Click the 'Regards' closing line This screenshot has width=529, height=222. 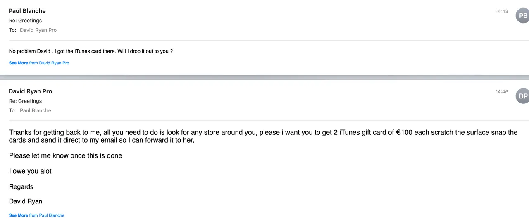coord(21,187)
